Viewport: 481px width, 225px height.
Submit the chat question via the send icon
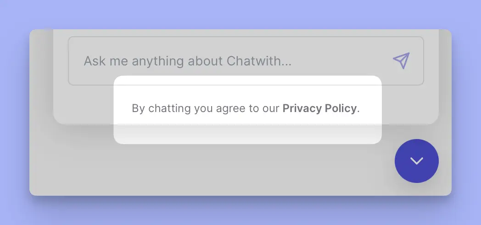[x=401, y=61]
